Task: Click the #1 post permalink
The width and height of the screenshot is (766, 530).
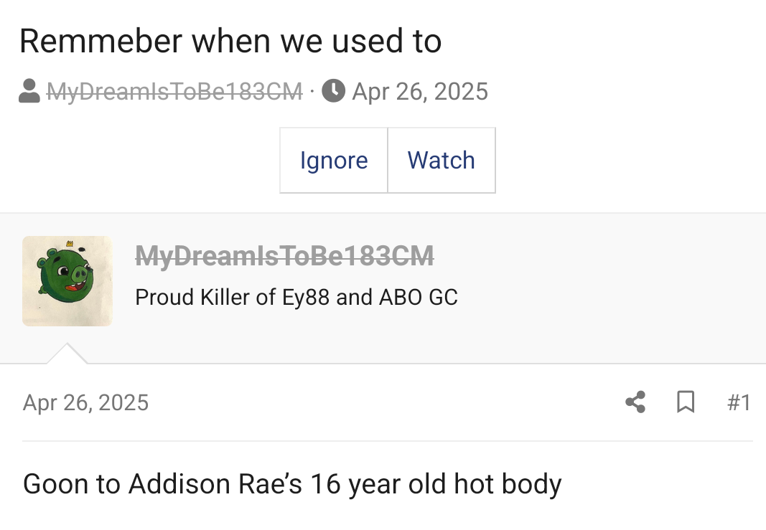Action: [739, 402]
